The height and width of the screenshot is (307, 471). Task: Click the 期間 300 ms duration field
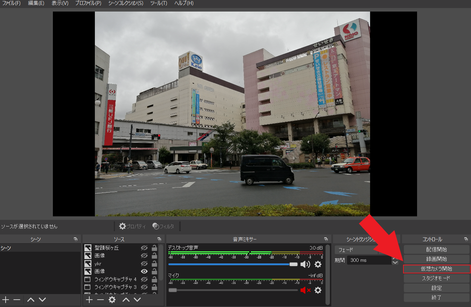[369, 260]
